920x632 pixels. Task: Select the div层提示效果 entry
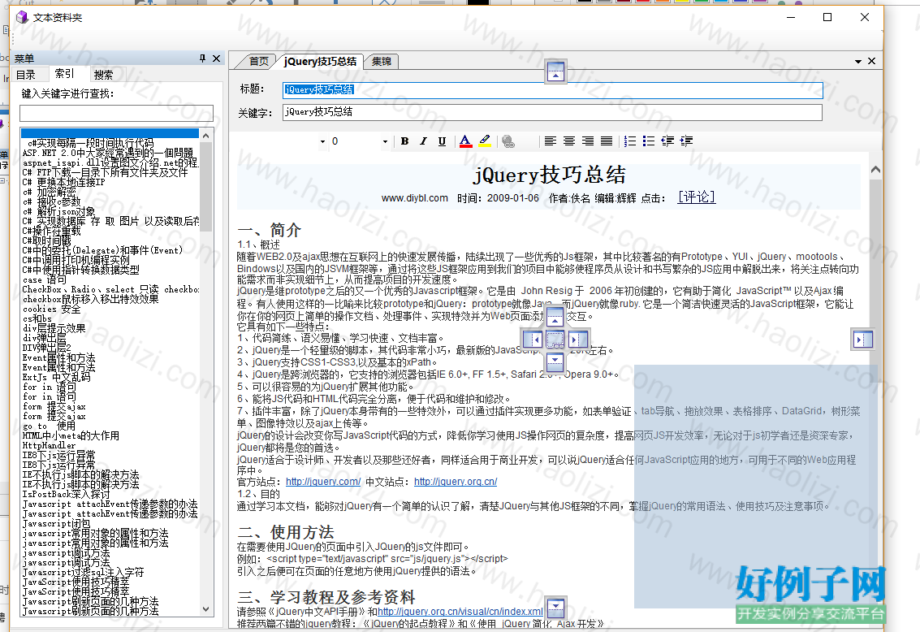pos(54,328)
